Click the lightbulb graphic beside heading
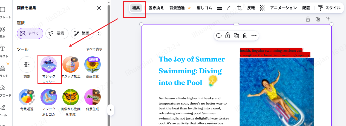346x126 pixels. (212, 81)
